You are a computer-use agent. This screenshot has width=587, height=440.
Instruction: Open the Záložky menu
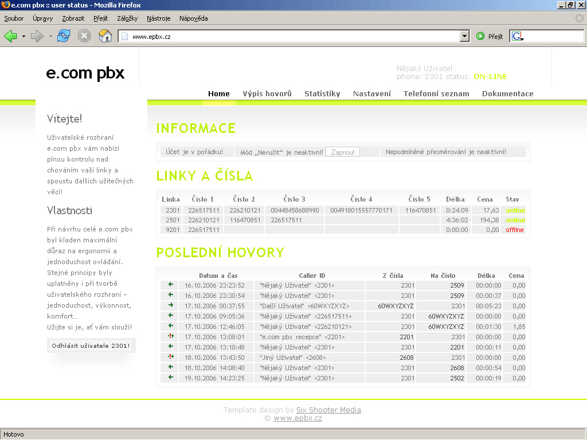tap(127, 18)
